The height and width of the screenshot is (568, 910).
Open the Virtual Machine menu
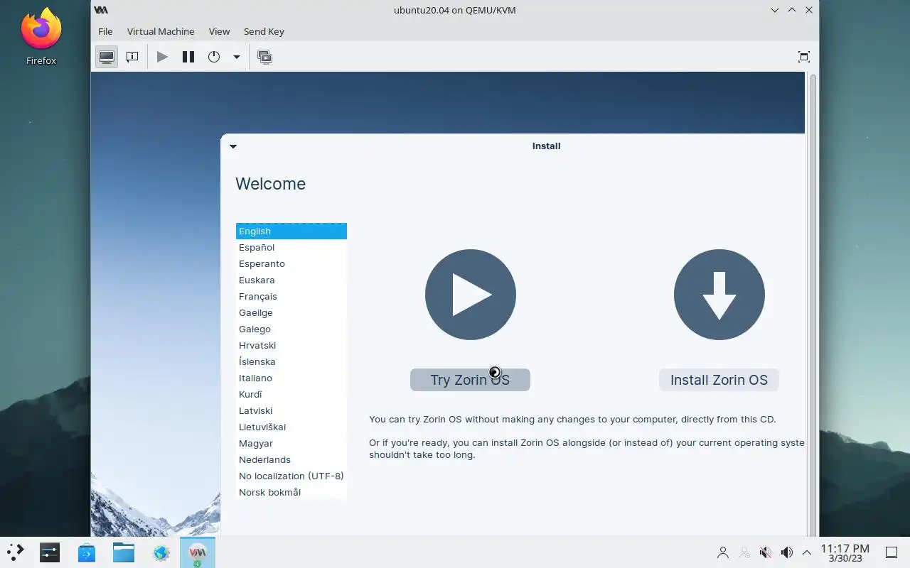pyautogui.click(x=161, y=31)
